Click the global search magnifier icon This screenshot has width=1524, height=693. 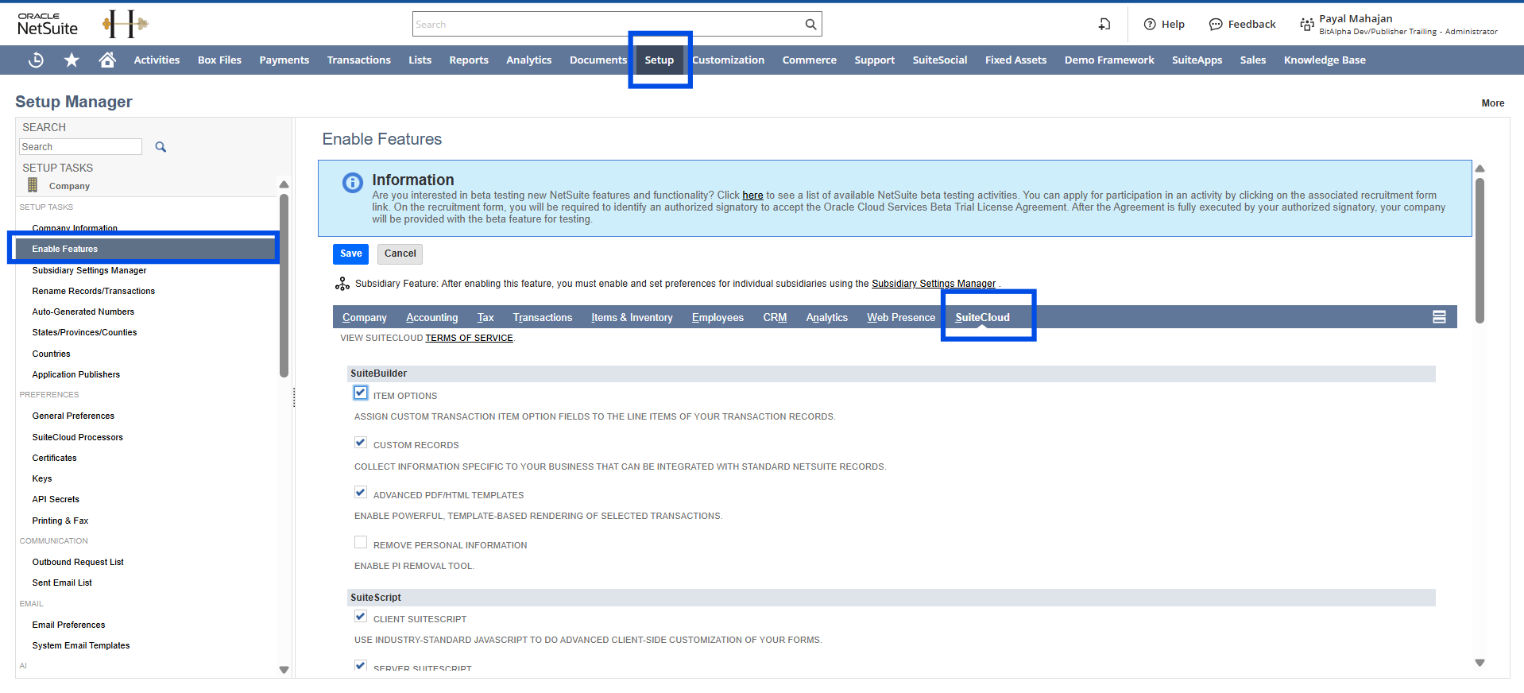click(x=810, y=25)
